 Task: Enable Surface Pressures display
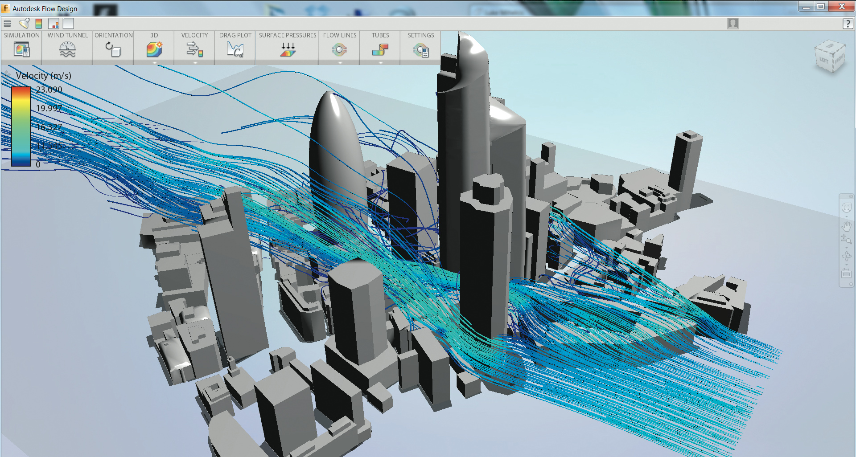tap(288, 49)
